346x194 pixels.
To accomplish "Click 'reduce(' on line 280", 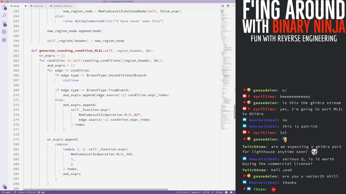I will [x=62, y=144].
